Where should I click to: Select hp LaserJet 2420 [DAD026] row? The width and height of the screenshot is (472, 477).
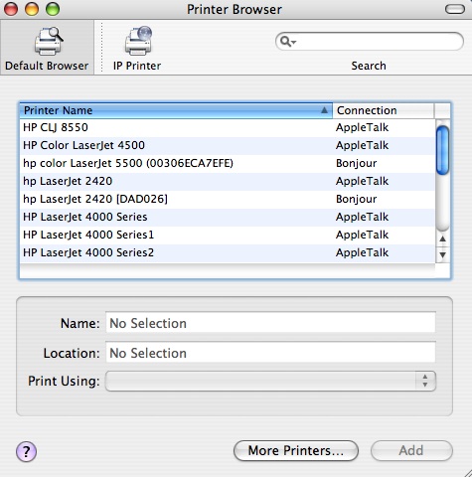coord(228,199)
